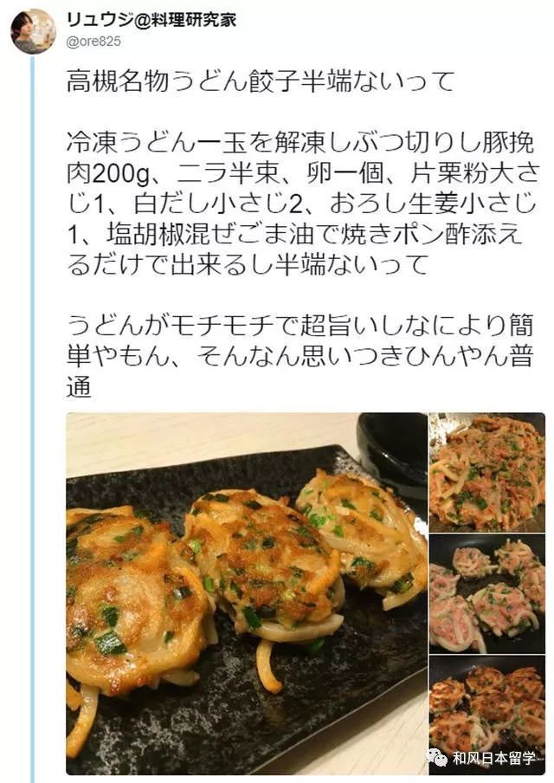Image resolution: width=554 pixels, height=783 pixels.
Task: Open the bottom thumbnail of browned patties
Action: click(487, 715)
